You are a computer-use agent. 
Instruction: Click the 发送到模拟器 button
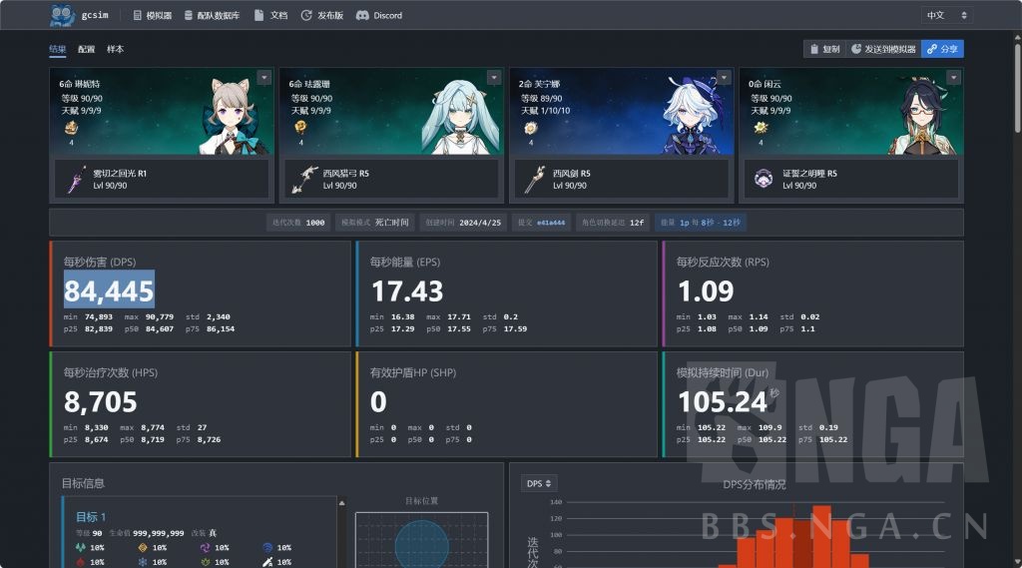click(x=882, y=49)
